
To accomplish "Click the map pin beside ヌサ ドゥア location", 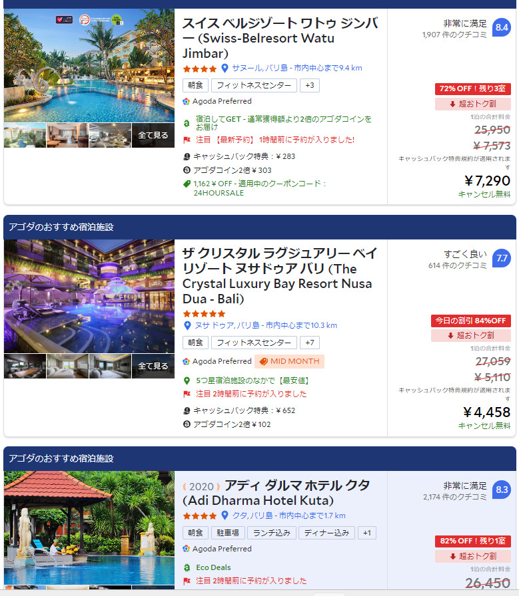I will coord(187,325).
